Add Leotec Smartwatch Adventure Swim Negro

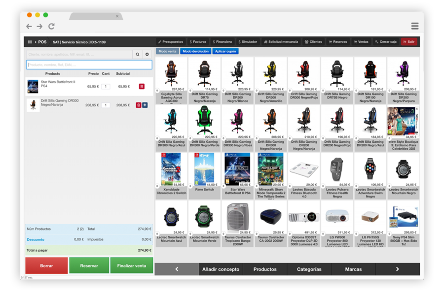click(x=370, y=176)
